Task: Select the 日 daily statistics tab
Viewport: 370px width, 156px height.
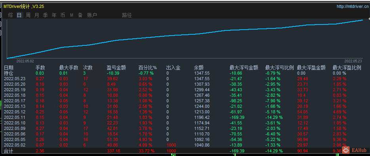Action: tap(19, 15)
